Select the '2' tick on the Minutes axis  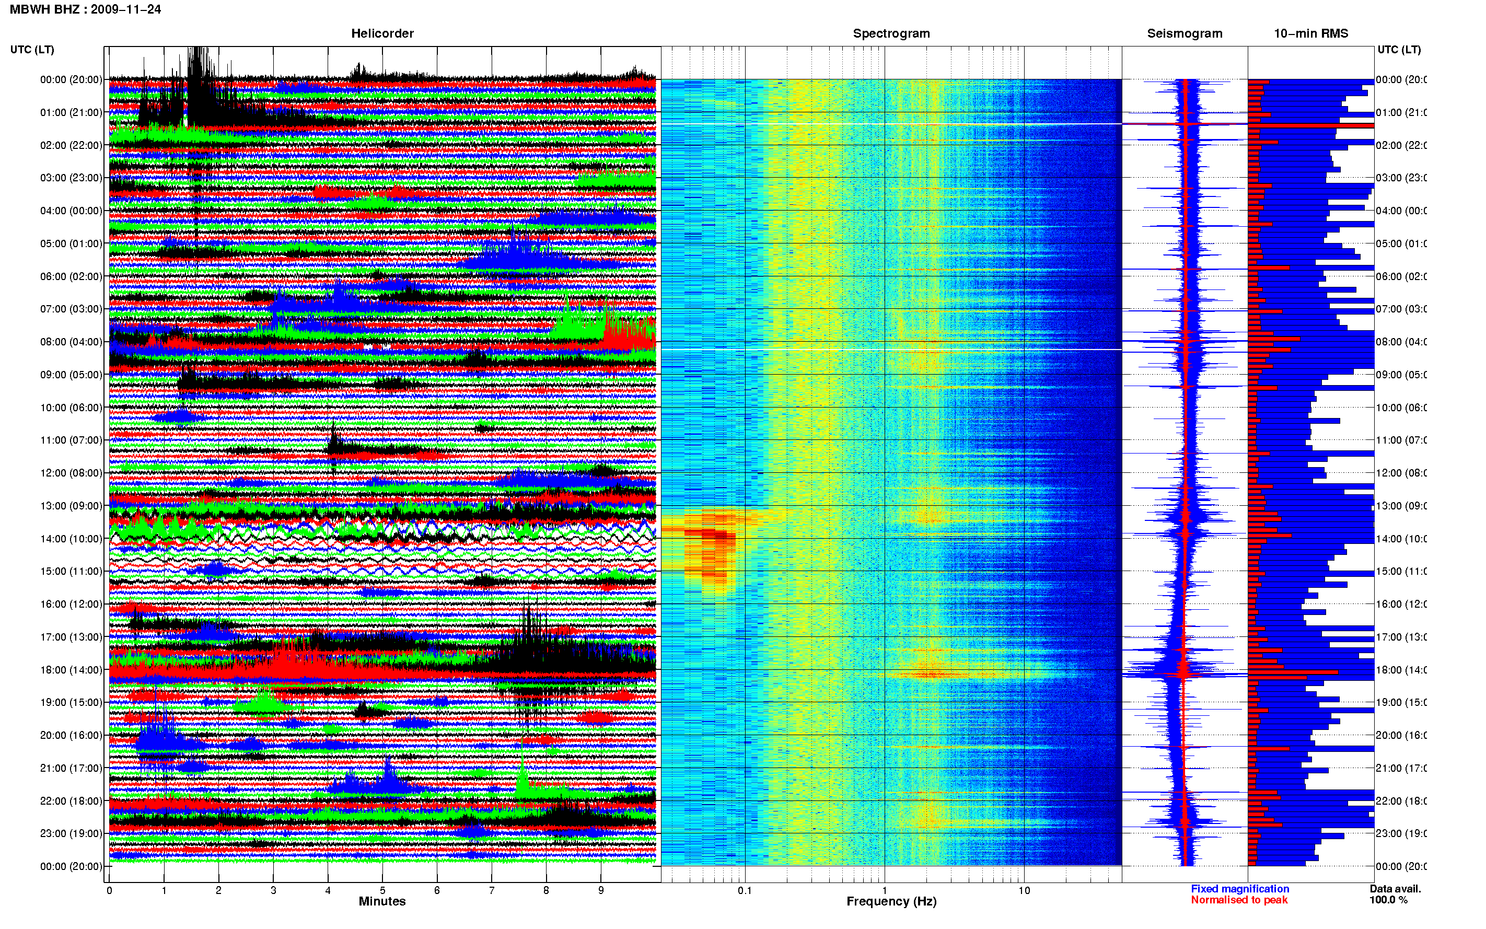pos(219,890)
